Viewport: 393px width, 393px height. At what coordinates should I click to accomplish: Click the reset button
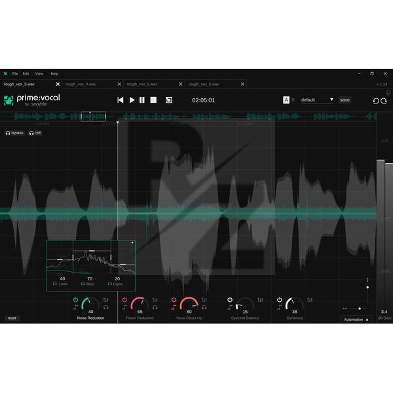12,318
